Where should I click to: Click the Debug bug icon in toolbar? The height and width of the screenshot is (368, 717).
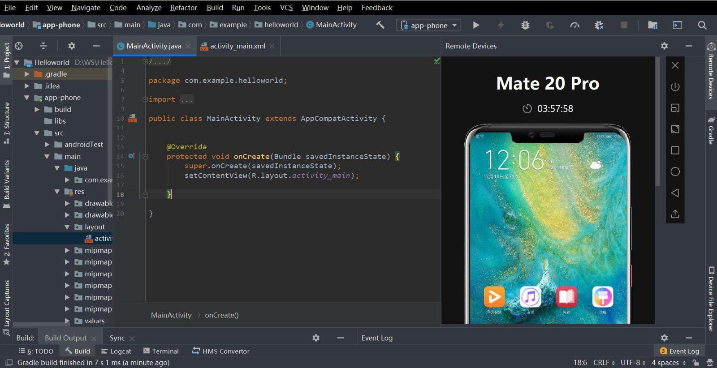tap(525, 25)
